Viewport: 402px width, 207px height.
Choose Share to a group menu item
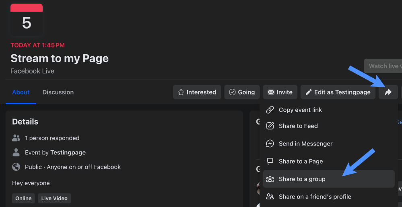pyautogui.click(x=302, y=179)
